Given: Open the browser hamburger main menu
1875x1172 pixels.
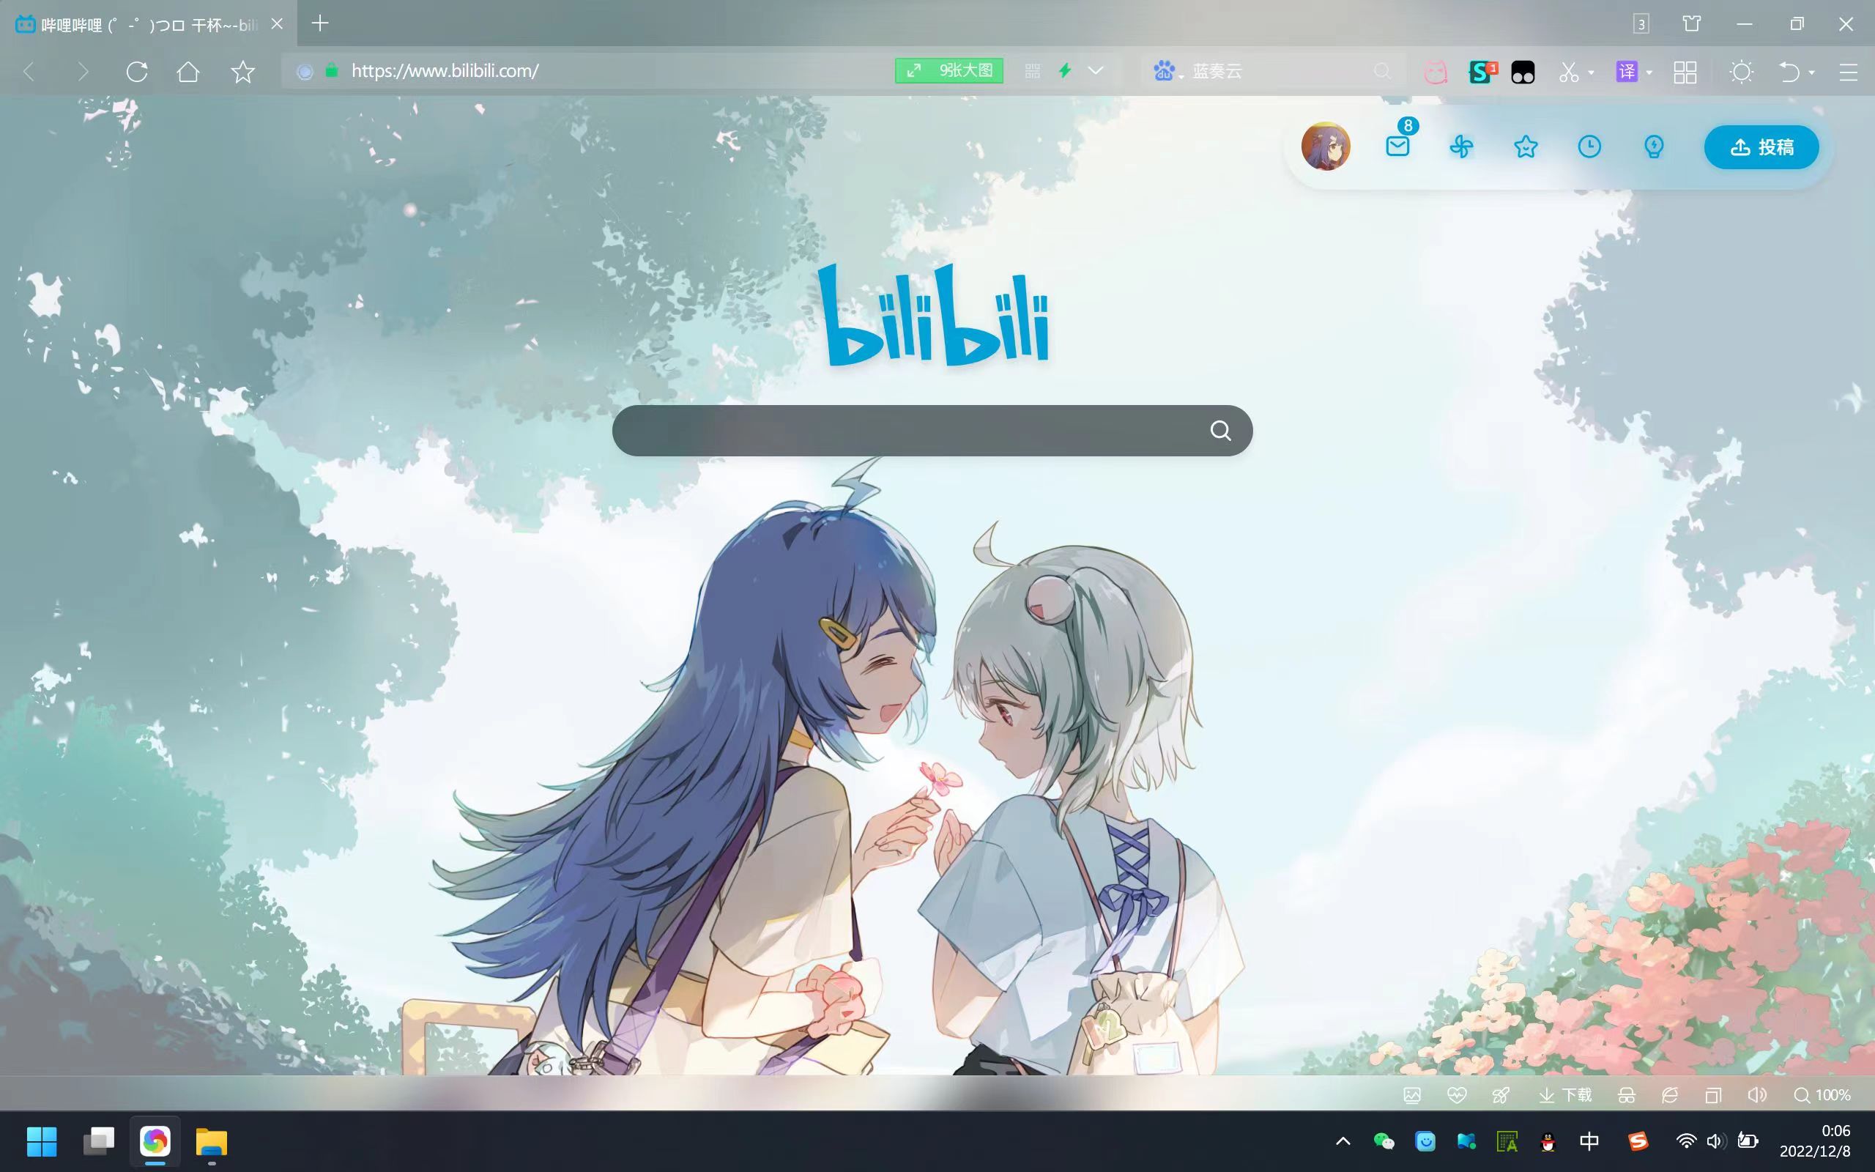Looking at the screenshot, I should [x=1848, y=72].
